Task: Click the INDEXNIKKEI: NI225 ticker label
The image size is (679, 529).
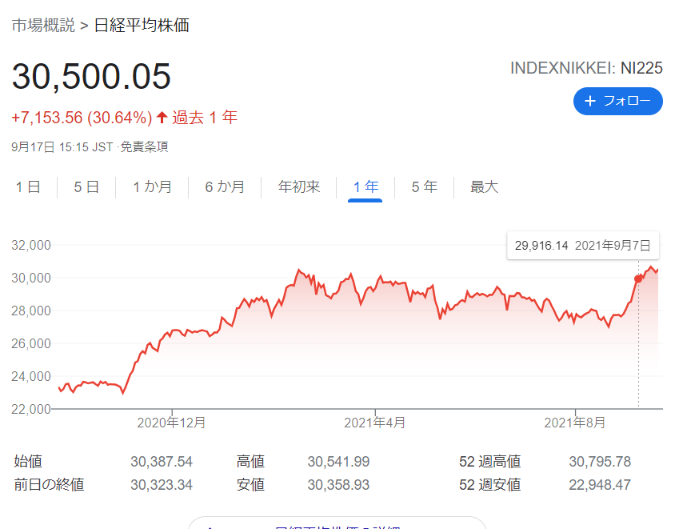Action: [586, 68]
